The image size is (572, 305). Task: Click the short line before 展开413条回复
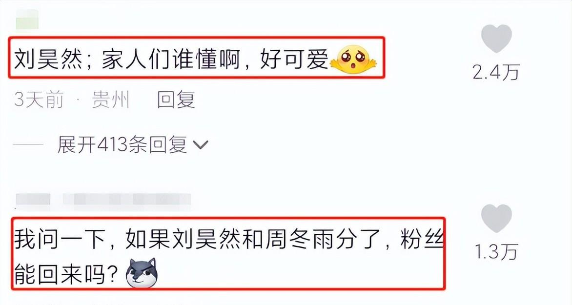[x=28, y=145]
